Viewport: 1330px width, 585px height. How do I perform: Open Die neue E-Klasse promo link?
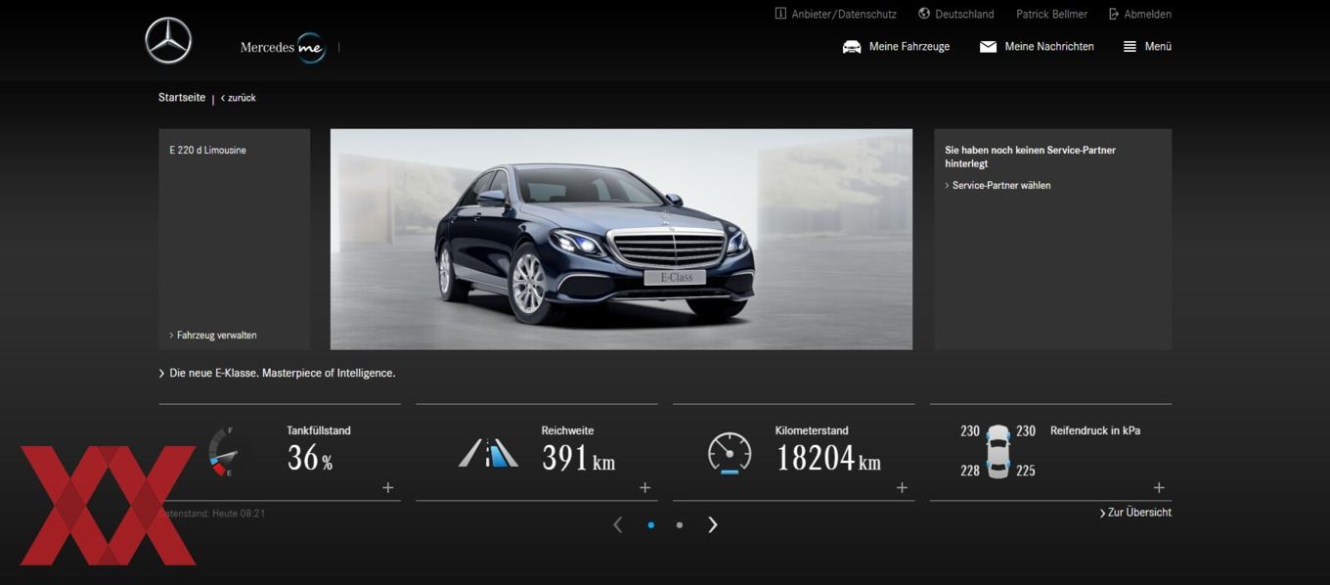[277, 374]
